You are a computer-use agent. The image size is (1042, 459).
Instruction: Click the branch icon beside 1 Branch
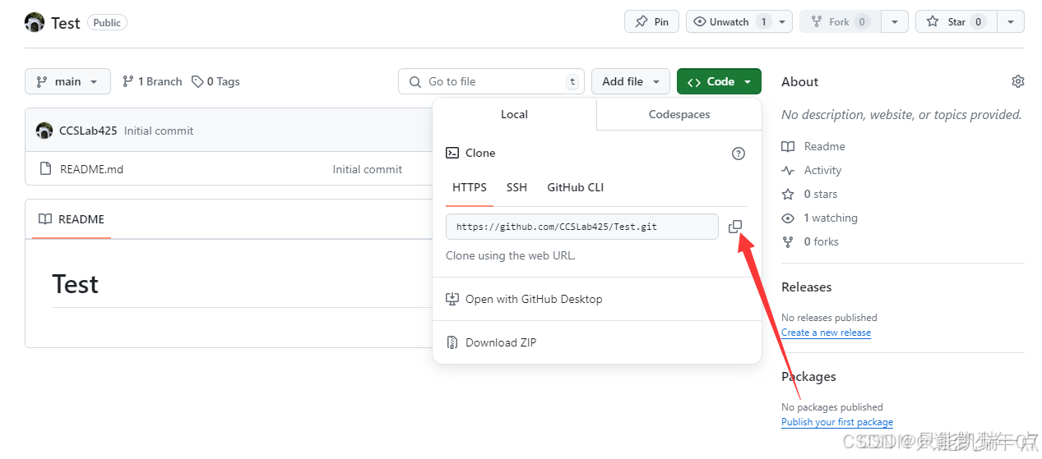point(127,81)
